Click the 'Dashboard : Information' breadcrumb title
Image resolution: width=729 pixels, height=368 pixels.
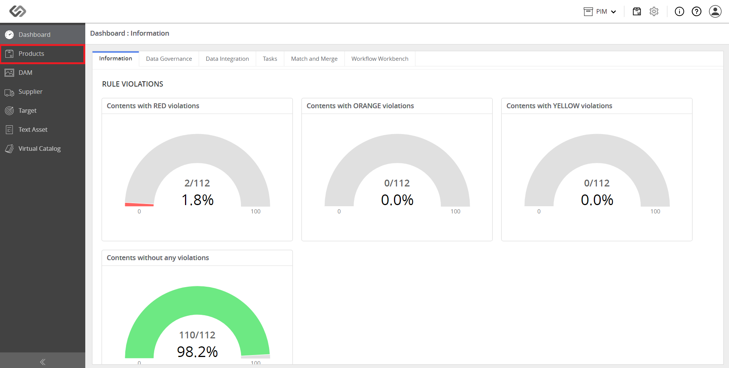(x=129, y=33)
